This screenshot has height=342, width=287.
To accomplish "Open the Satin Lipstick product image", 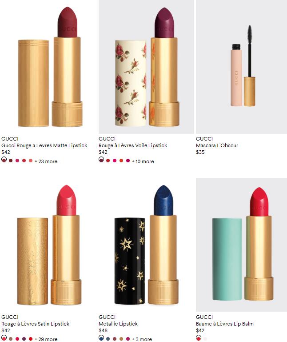I will [48, 245].
